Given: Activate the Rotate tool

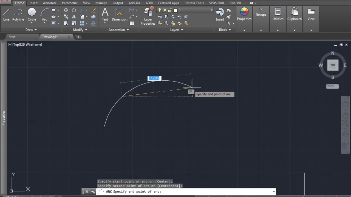Looking at the screenshot, I should point(74,10).
